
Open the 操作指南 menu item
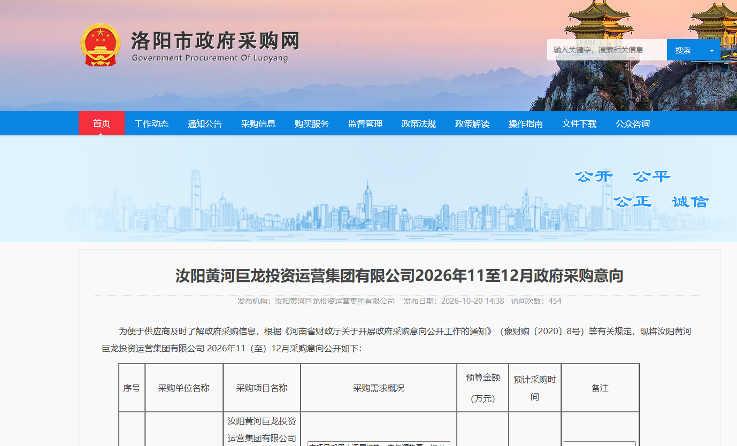tap(526, 124)
